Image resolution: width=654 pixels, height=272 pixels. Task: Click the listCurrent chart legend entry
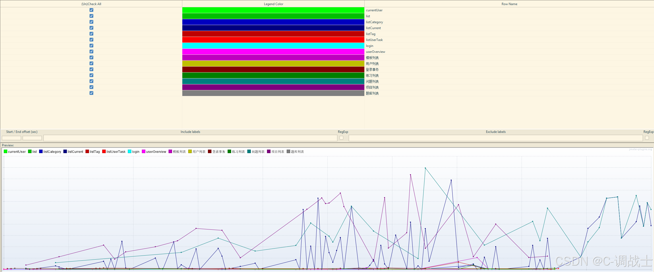73,152
